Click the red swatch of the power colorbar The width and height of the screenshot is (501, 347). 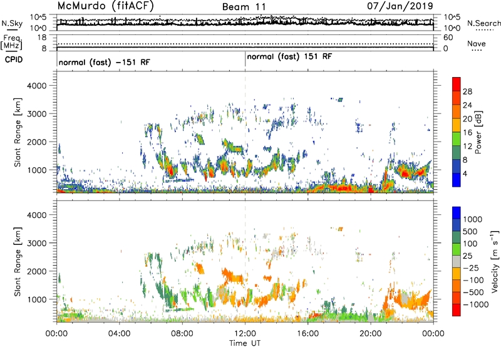pyautogui.click(x=457, y=84)
